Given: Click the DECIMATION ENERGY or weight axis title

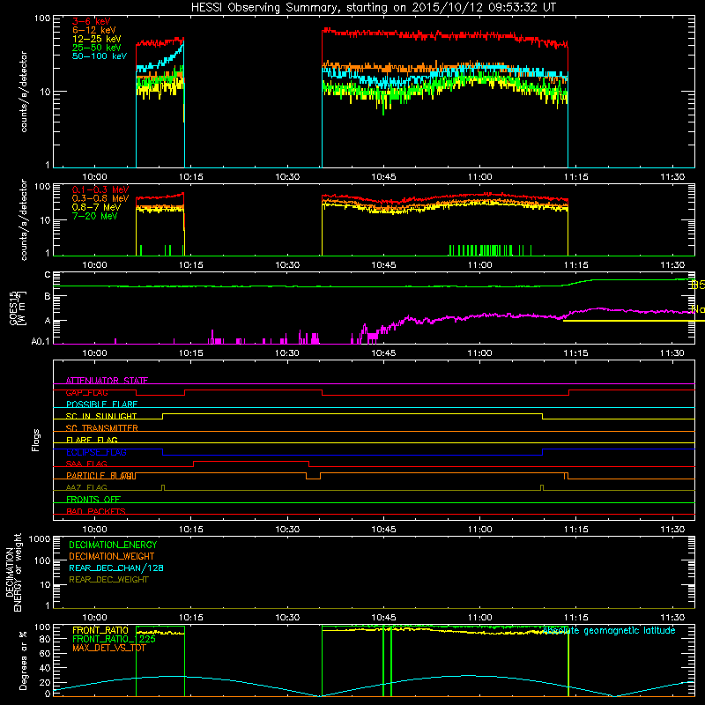Looking at the screenshot, I should click(13, 572).
